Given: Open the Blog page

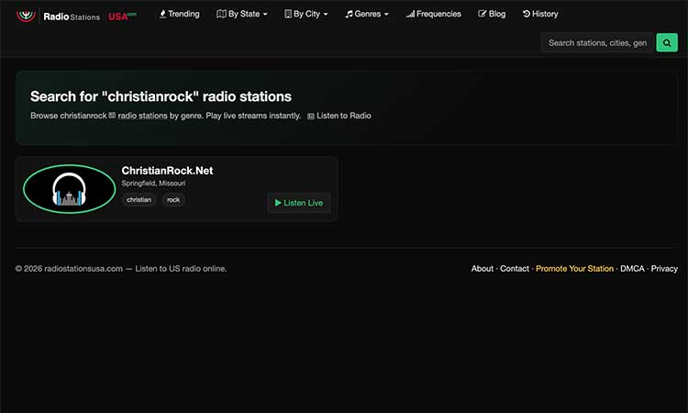Looking at the screenshot, I should [492, 14].
